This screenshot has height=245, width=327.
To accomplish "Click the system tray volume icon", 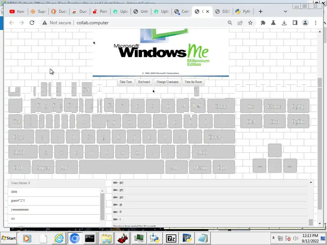I will click(295, 238).
